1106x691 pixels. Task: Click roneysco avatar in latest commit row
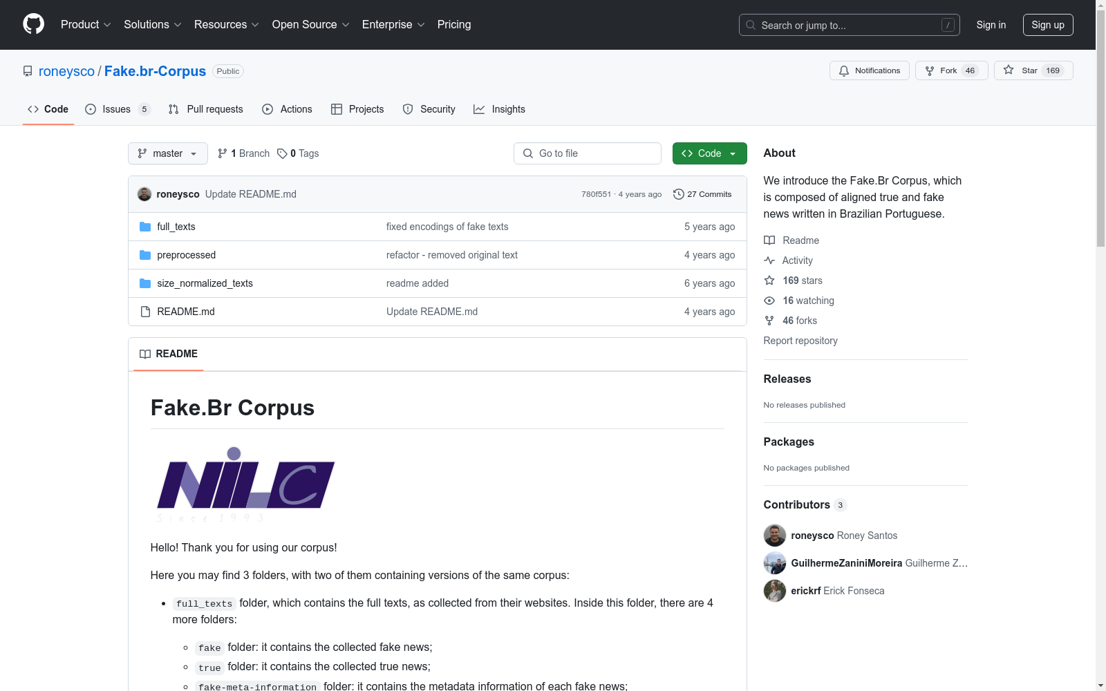pos(144,194)
